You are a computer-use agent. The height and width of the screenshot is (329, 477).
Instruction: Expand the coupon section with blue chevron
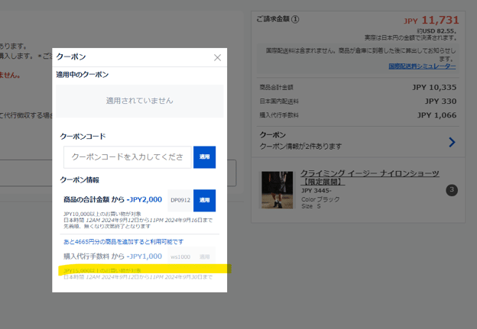click(x=452, y=142)
